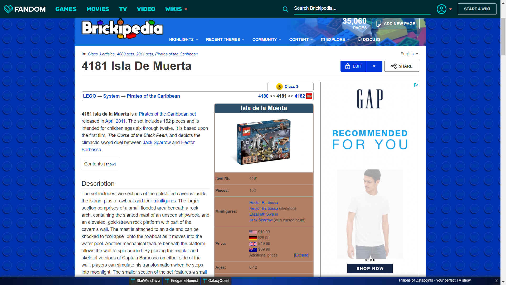This screenshot has height=285, width=506.
Task: Click the Australian flag next to $39.99
Action: (x=253, y=250)
